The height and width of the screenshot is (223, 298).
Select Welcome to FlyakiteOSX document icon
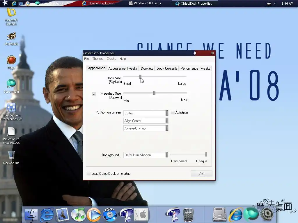[x=11, y=136]
